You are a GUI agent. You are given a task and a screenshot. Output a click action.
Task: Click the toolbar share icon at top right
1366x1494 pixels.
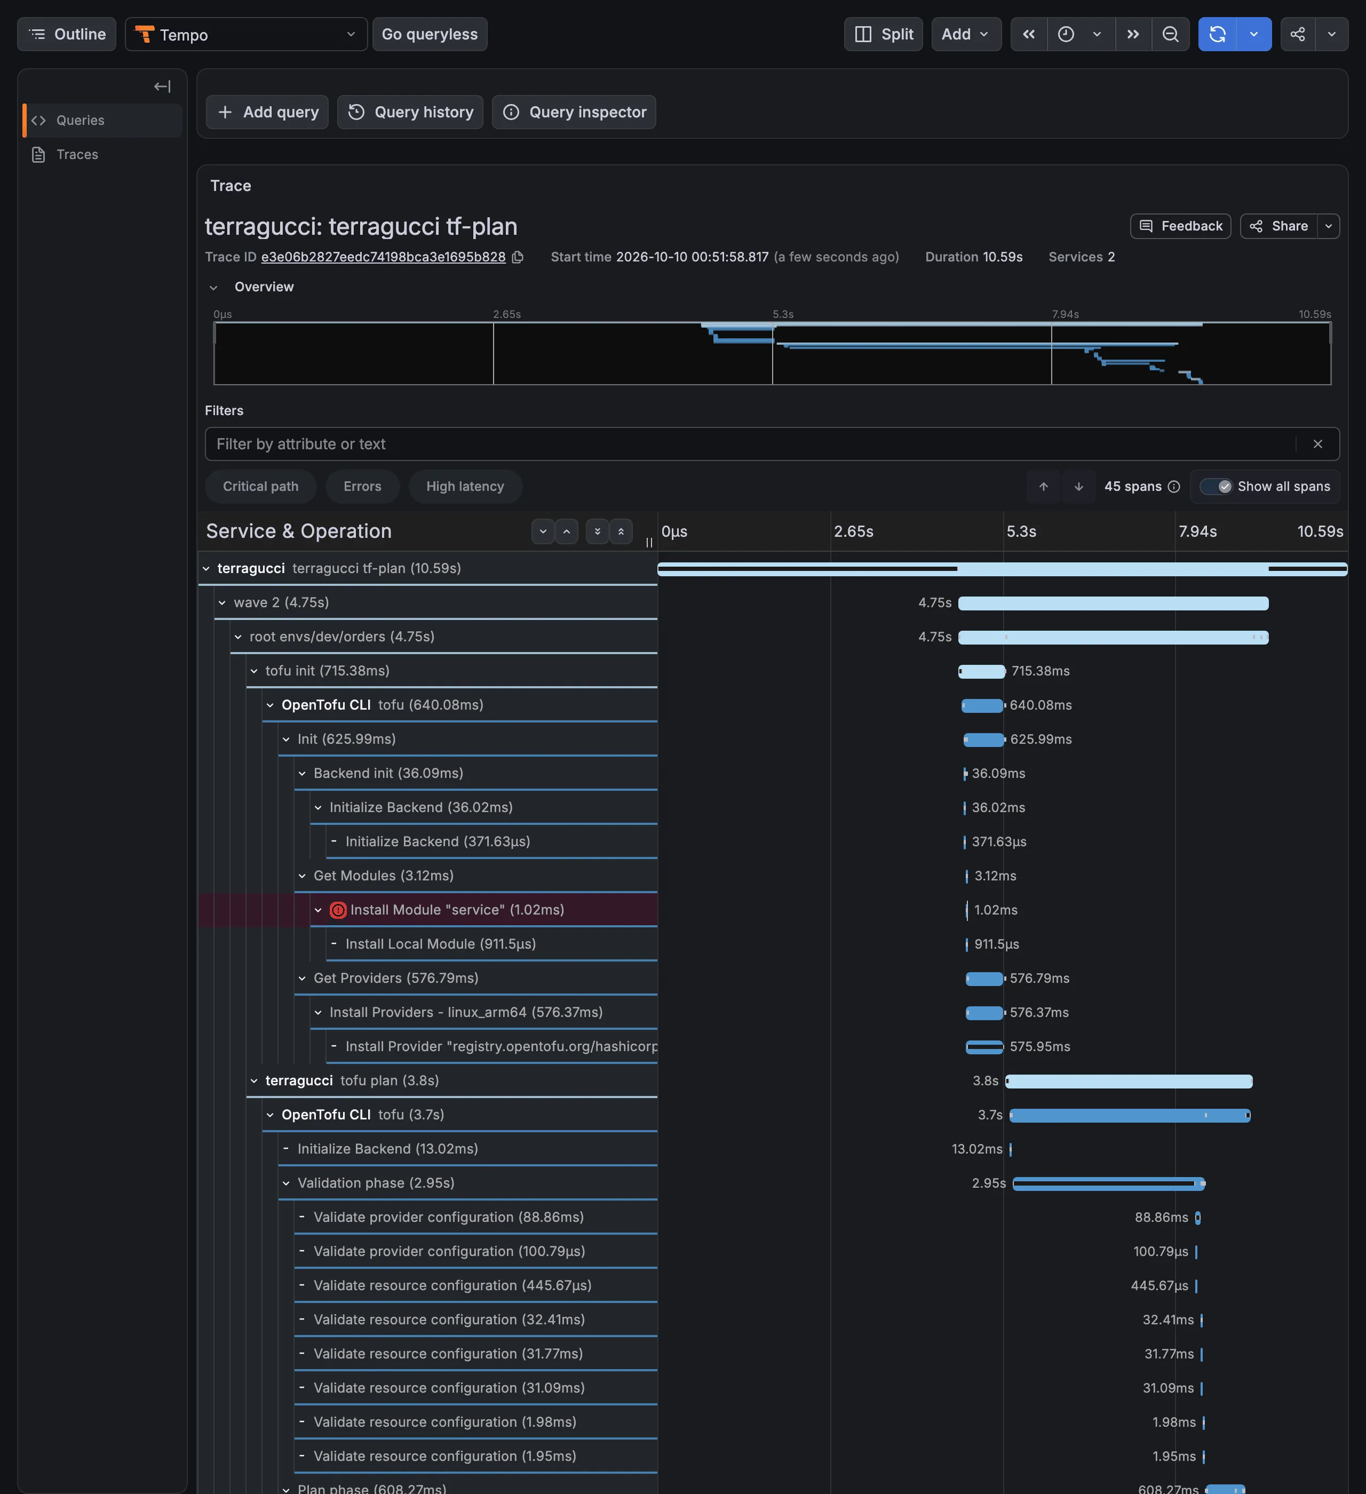(1298, 34)
